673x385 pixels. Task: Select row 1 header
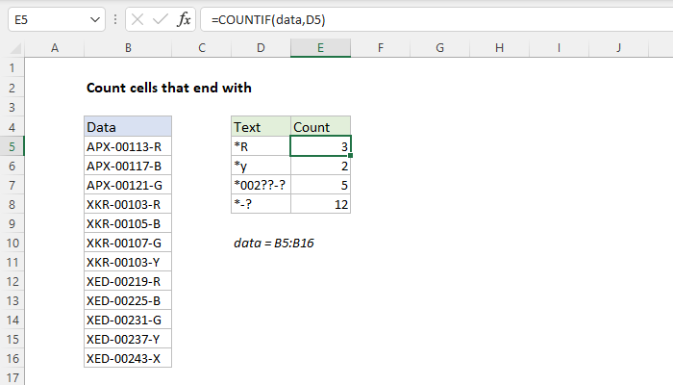(12, 68)
